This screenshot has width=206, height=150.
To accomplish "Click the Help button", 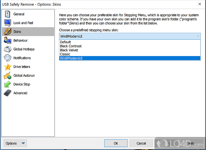I will click(191, 143).
